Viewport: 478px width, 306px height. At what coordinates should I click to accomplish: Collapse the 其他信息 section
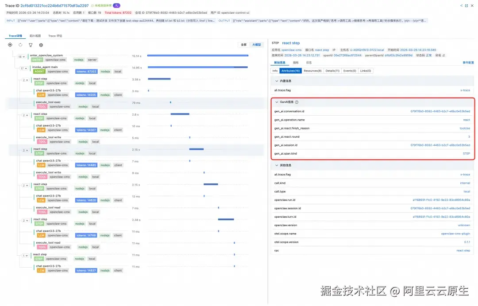pyautogui.click(x=277, y=166)
